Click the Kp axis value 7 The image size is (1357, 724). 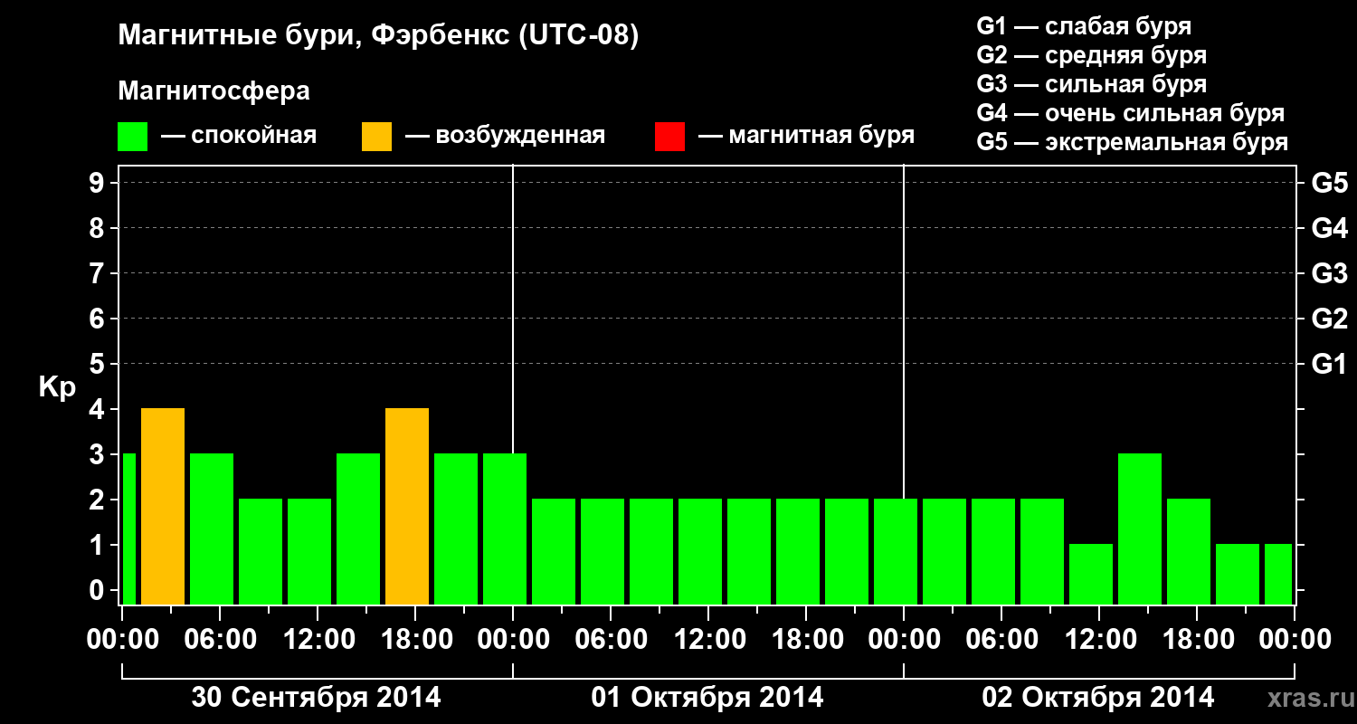[x=99, y=273]
